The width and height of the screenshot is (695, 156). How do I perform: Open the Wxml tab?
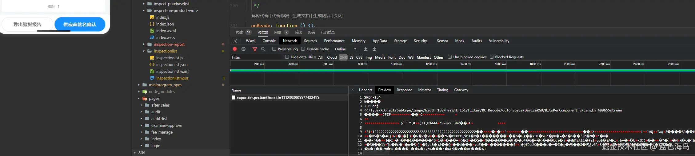250,41
